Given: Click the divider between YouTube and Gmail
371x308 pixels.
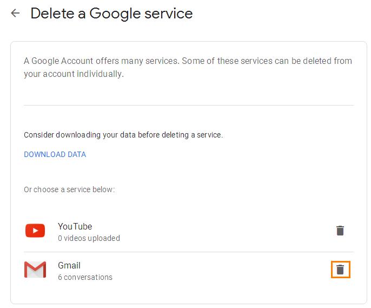Looking at the screenshot, I should (189, 252).
